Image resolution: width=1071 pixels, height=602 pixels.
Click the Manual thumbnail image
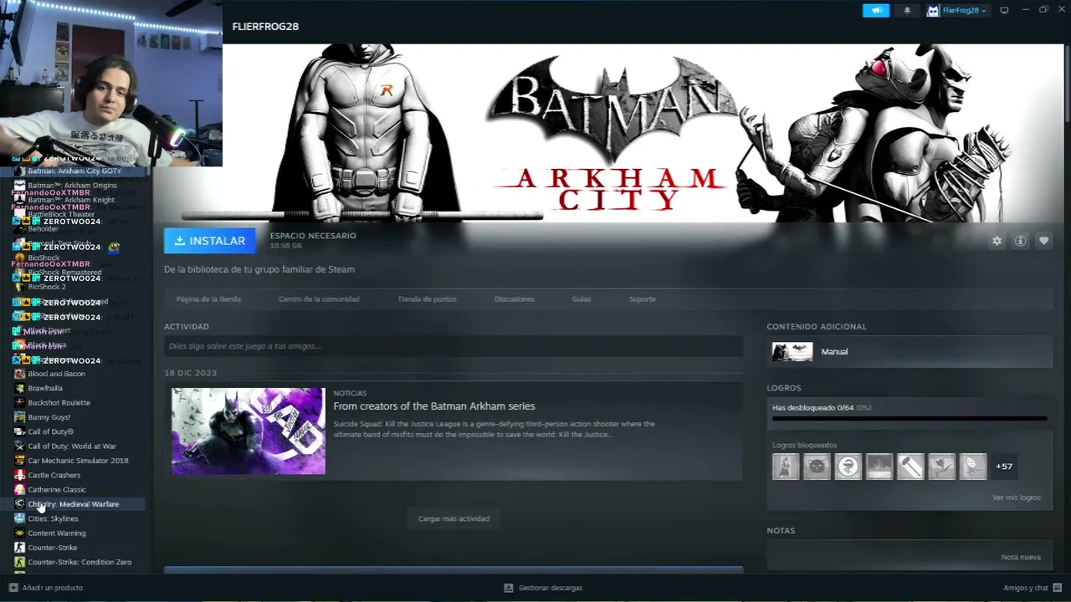[792, 352]
